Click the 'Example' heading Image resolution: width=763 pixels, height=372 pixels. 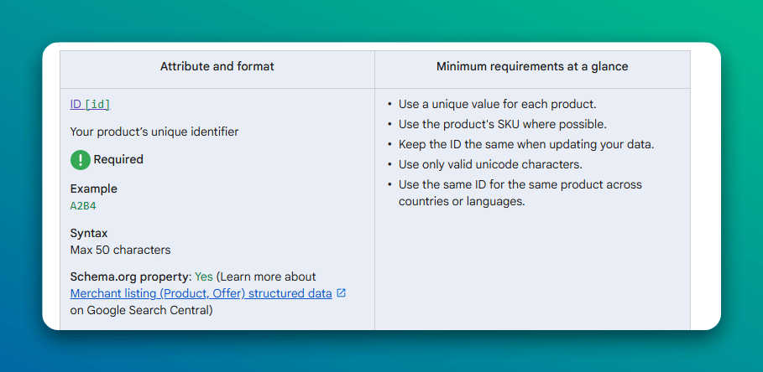coord(94,189)
